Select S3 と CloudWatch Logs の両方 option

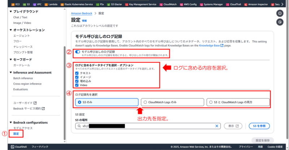[238, 102]
